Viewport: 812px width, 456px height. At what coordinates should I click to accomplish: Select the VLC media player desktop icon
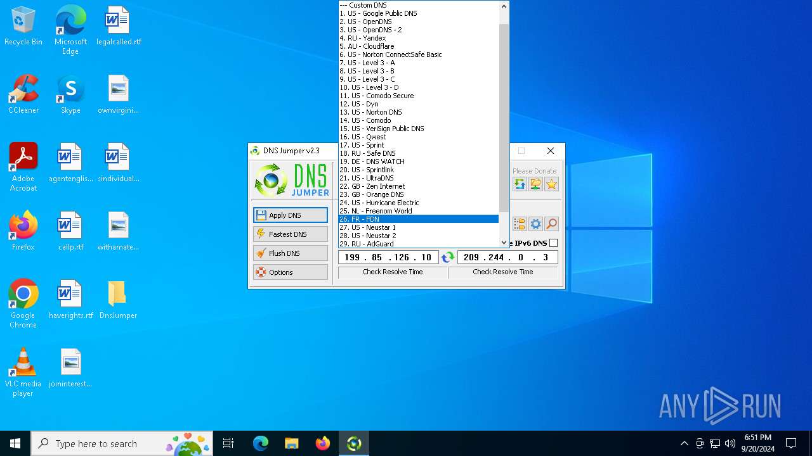point(23,372)
